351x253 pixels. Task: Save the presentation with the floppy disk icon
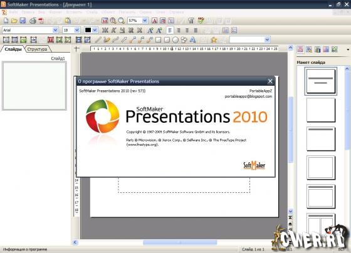tap(23, 21)
